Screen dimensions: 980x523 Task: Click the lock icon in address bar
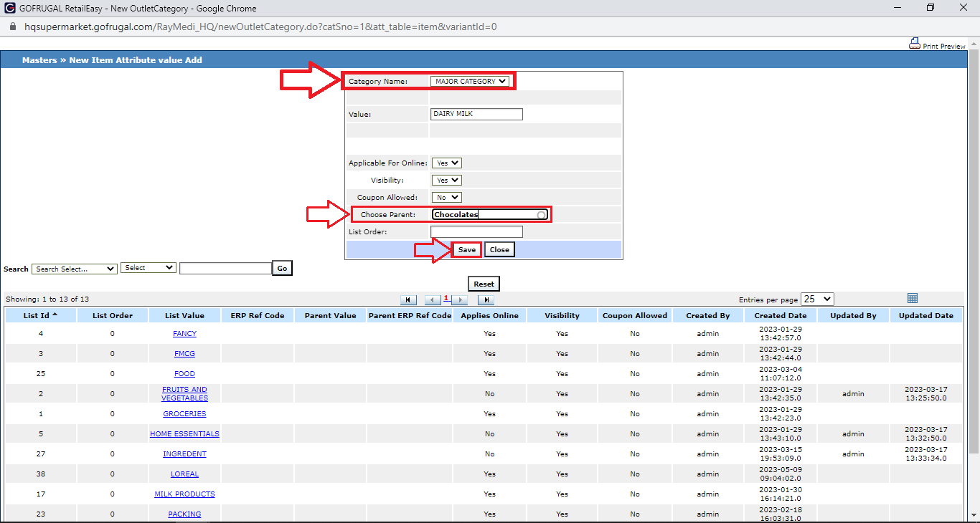tap(12, 27)
